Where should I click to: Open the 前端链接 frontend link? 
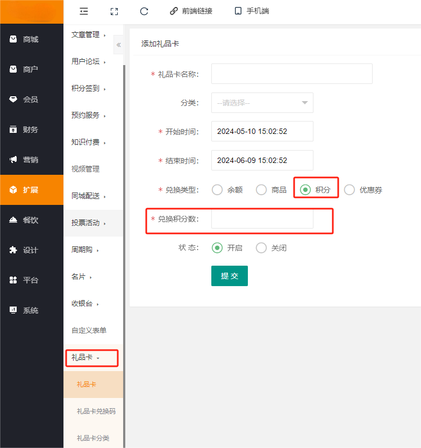191,11
